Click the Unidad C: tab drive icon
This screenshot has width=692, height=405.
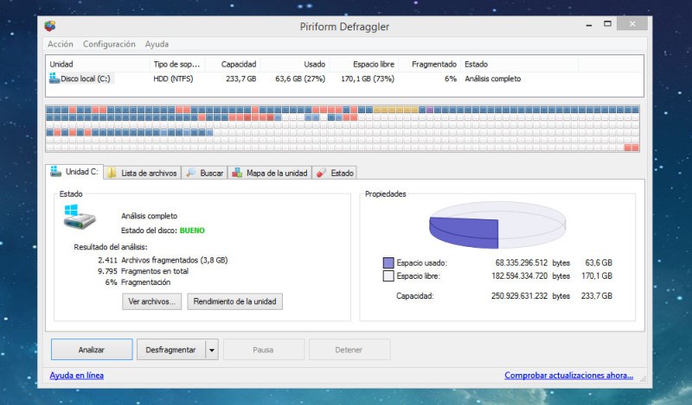tap(56, 172)
